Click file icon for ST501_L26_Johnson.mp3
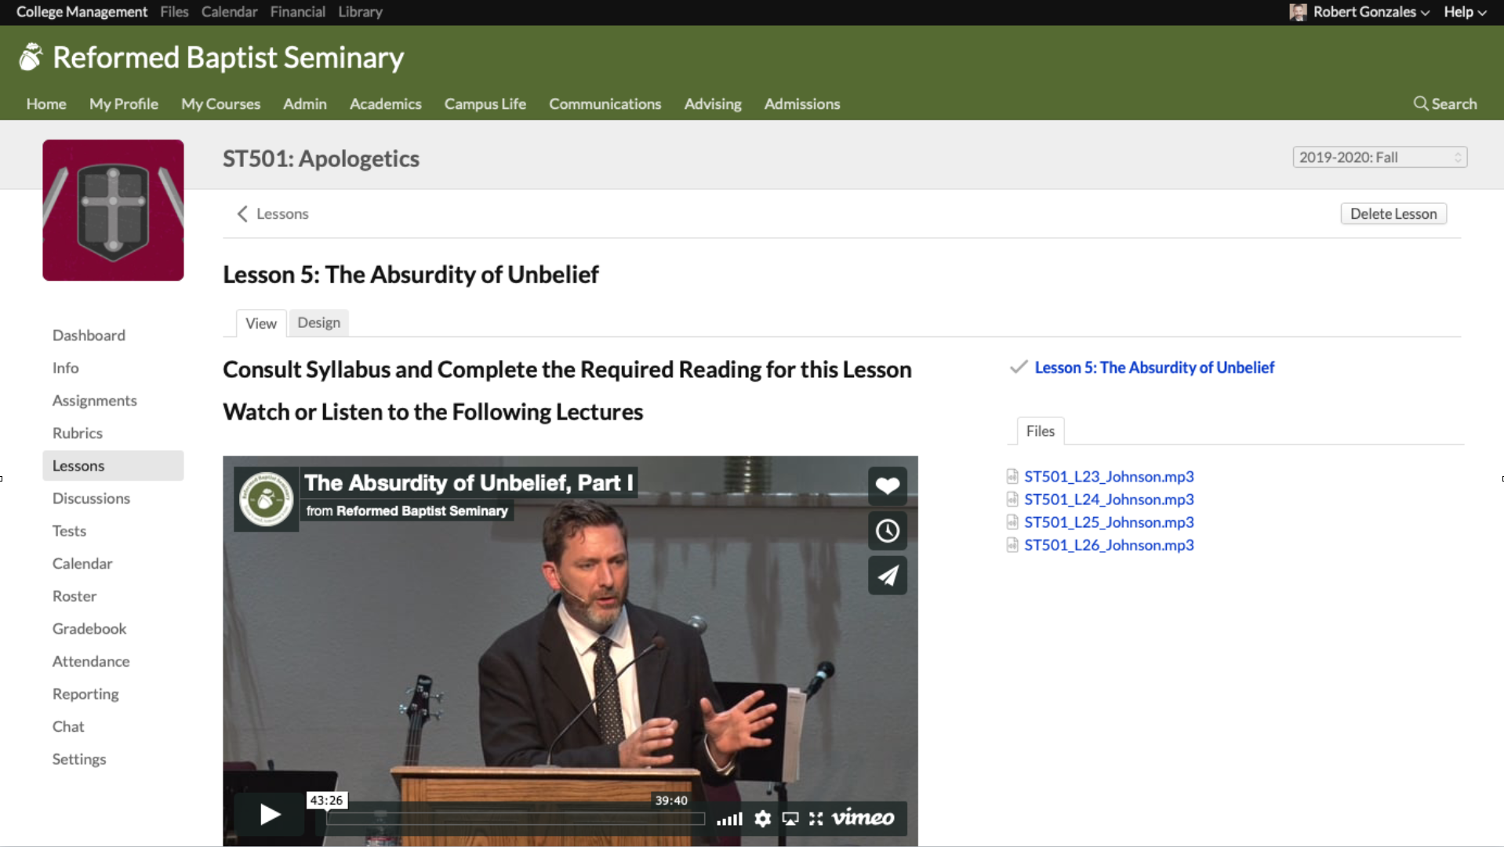Viewport: 1504px width, 847px height. click(x=1012, y=545)
